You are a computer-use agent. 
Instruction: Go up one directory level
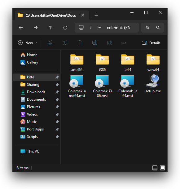50,28
